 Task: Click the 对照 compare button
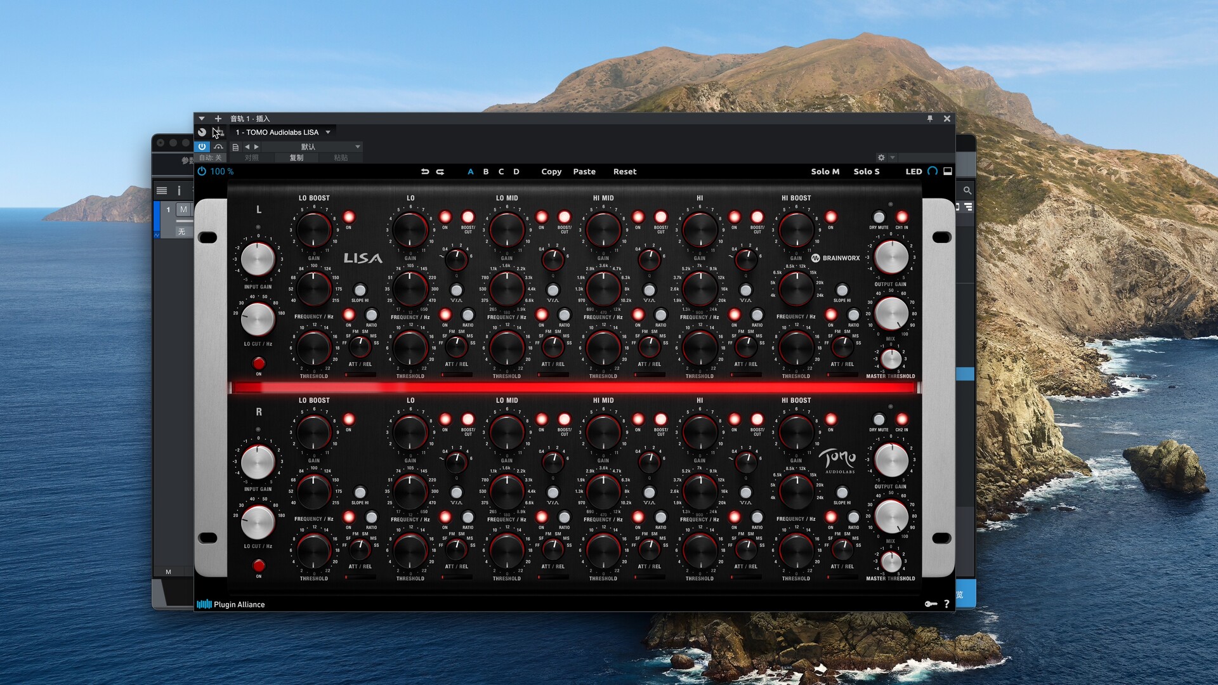[252, 158]
